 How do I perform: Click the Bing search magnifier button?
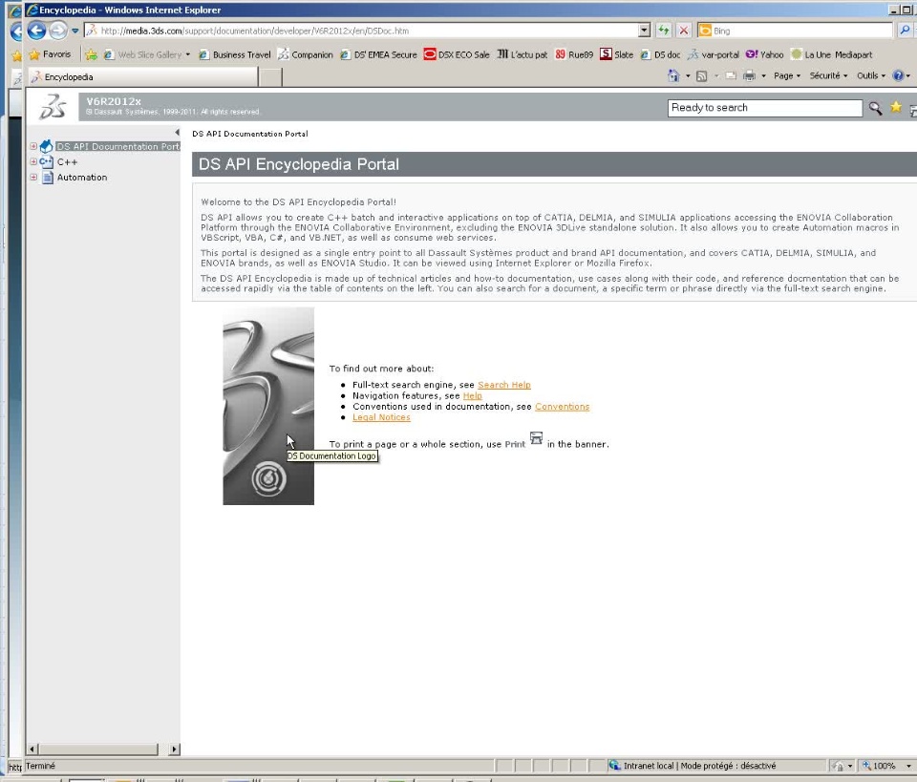pos(905,31)
